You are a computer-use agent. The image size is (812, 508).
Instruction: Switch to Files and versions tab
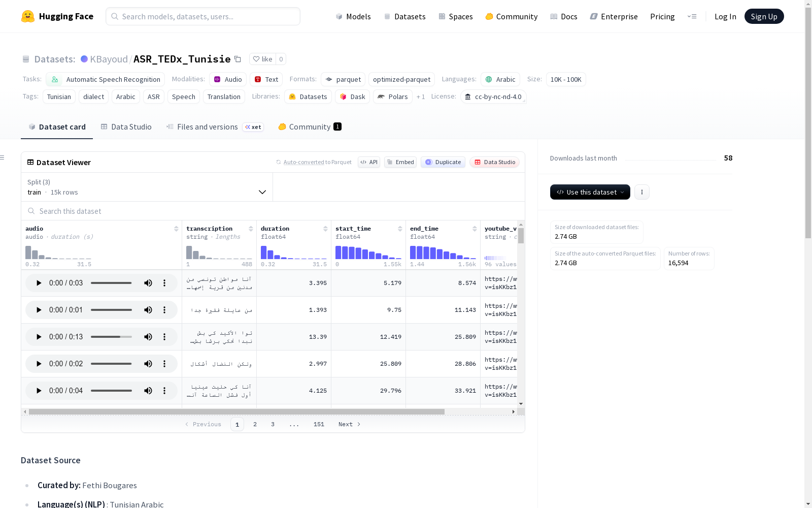click(215, 127)
